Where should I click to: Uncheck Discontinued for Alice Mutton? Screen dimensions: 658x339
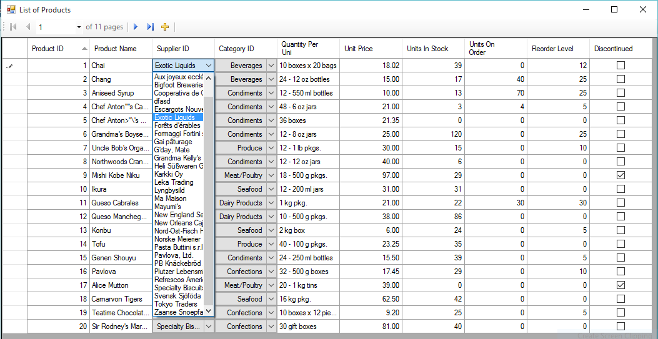pos(621,285)
